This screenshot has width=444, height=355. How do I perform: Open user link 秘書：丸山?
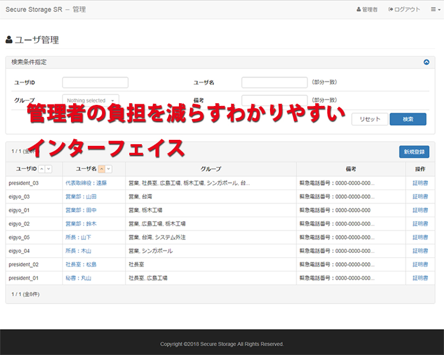coord(79,278)
